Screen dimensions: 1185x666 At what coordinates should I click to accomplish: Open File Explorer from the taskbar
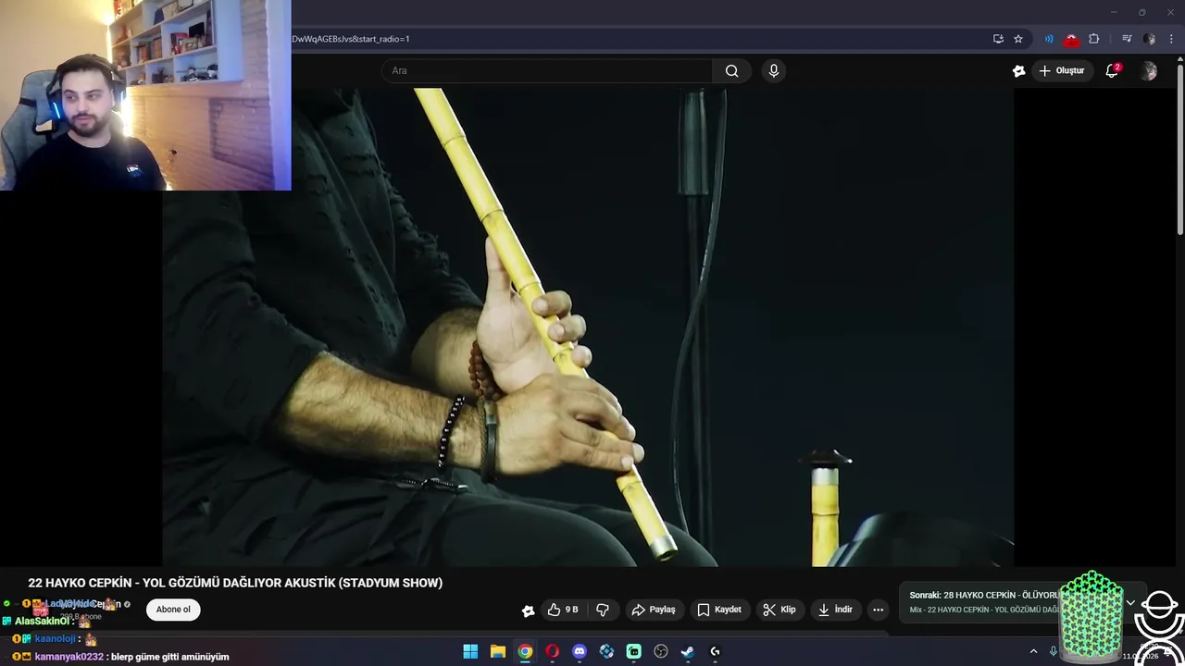click(x=497, y=651)
